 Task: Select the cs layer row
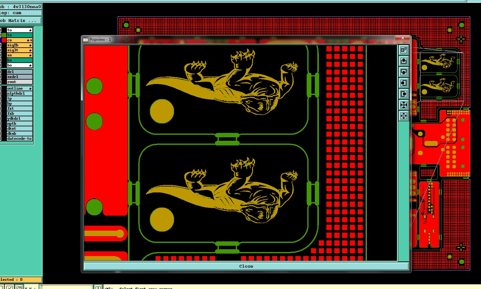pyautogui.click(x=19, y=40)
